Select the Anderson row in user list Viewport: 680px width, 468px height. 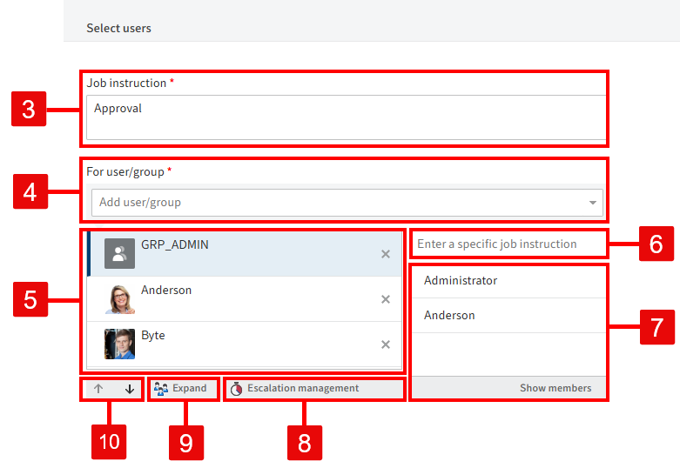click(244, 299)
